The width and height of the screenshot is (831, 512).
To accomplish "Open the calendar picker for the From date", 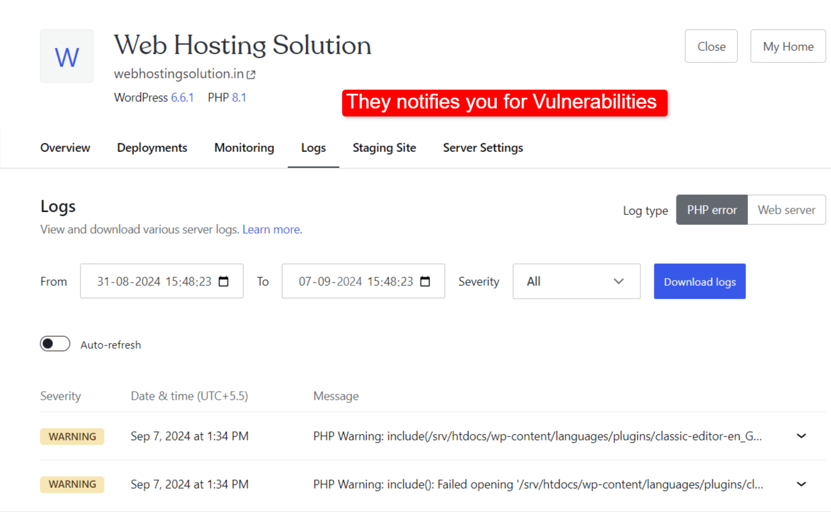I will (x=223, y=281).
